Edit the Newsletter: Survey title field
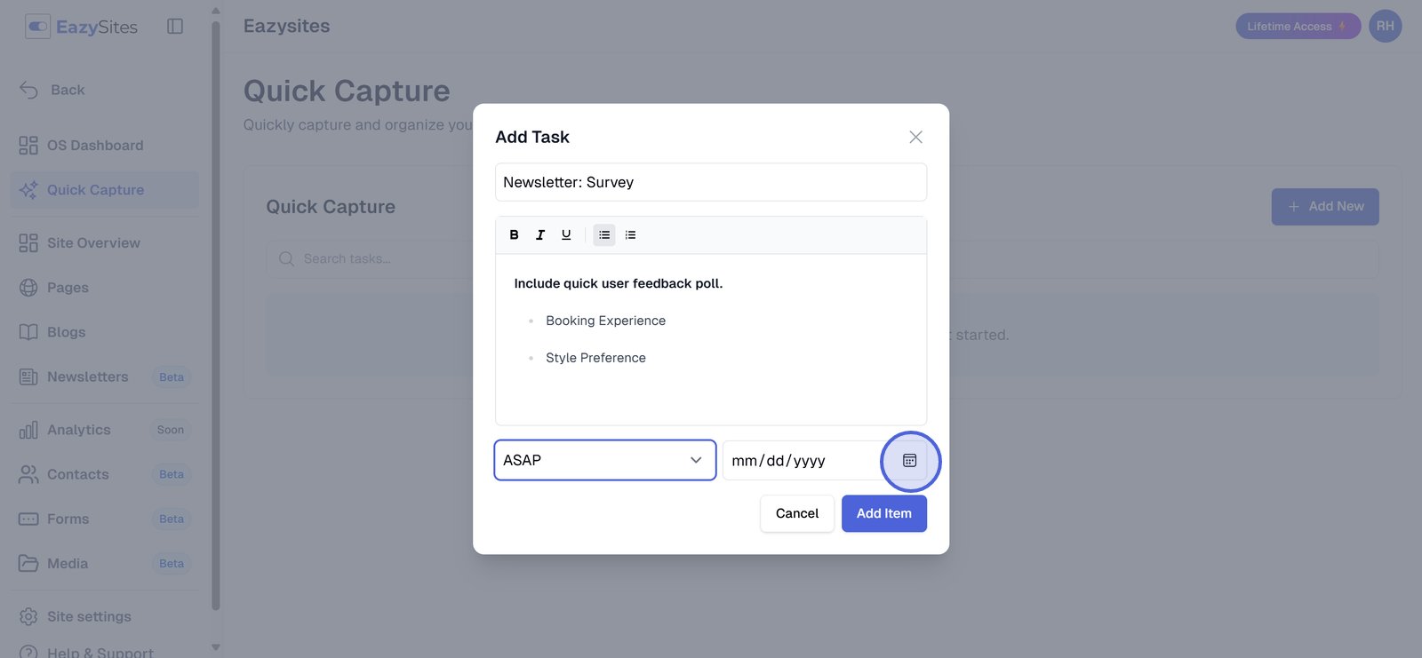This screenshot has width=1422, height=658. (x=710, y=182)
